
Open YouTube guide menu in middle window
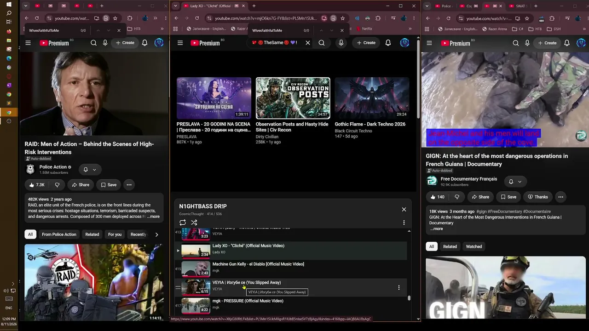[180, 43]
